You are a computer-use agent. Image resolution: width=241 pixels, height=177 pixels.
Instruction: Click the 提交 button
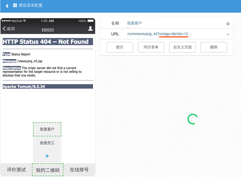120,47
